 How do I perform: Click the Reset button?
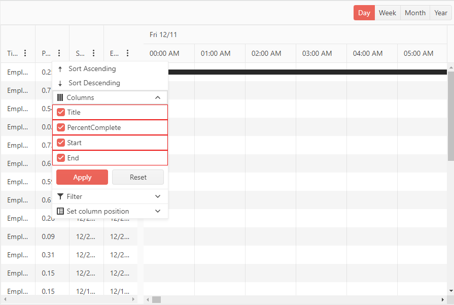[x=138, y=177]
